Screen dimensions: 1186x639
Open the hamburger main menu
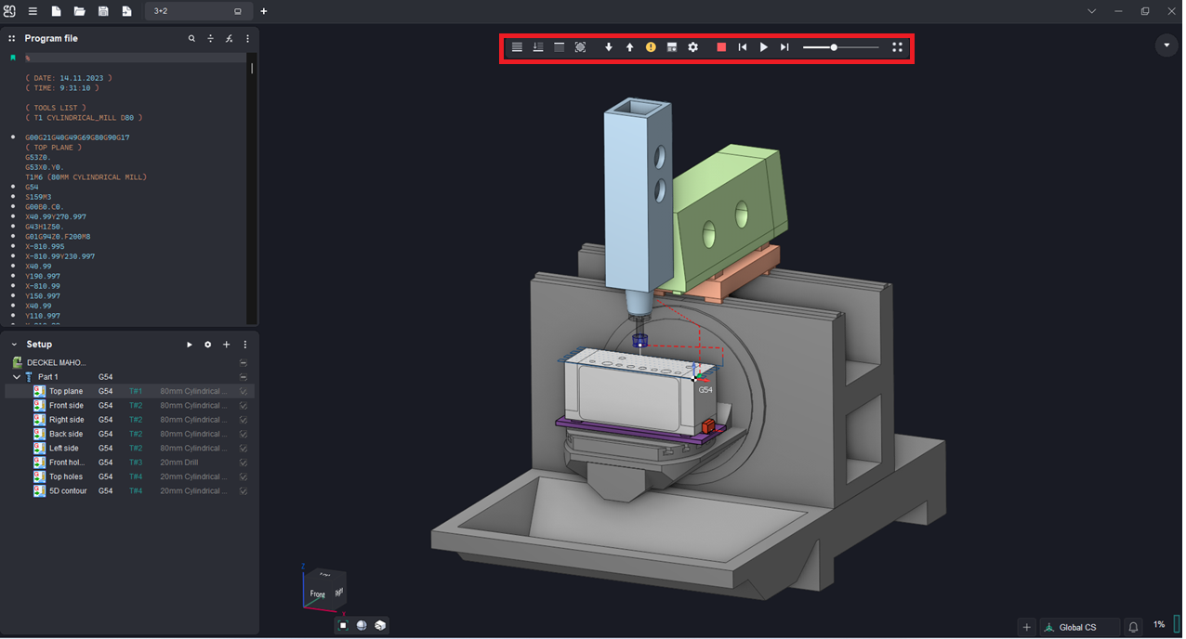[33, 11]
